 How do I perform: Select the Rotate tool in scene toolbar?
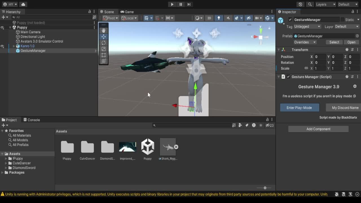coord(104,43)
